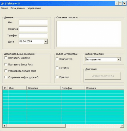Viewport: 127px width, 131px height.
Task: Enable the Поставить Windows checkbox
Action: pos(6,58)
